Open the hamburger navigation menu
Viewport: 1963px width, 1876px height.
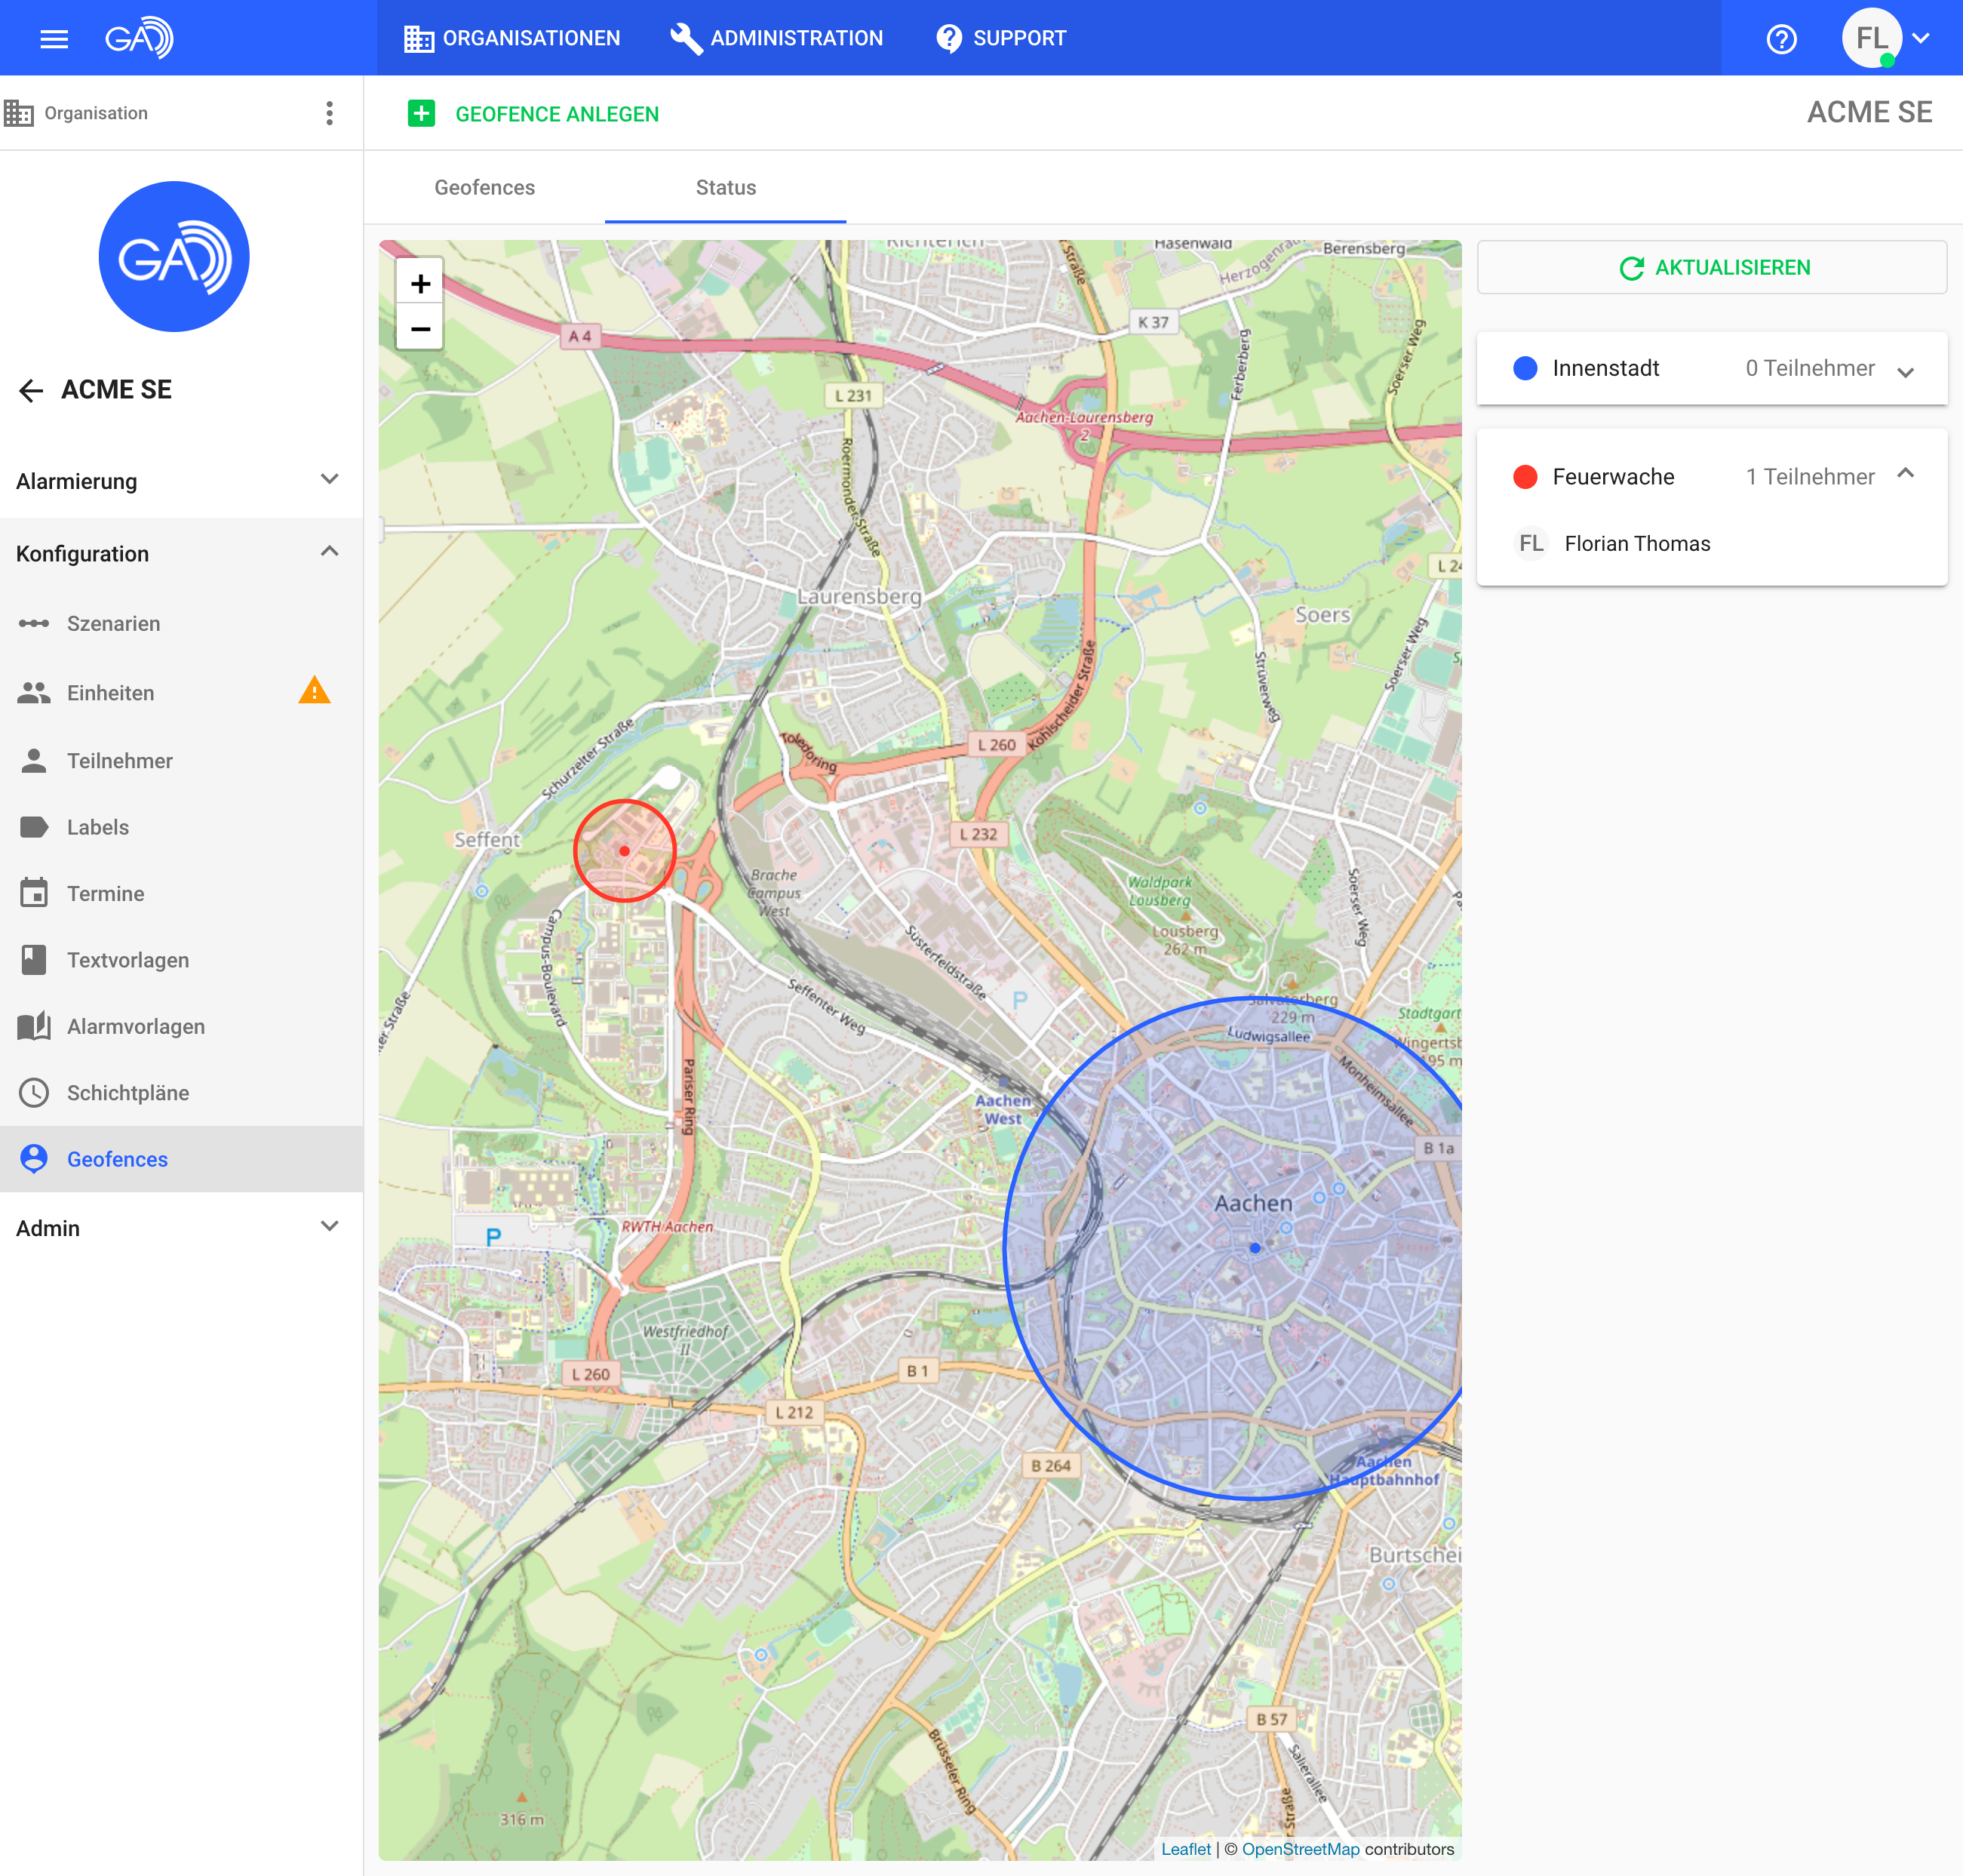(x=54, y=39)
